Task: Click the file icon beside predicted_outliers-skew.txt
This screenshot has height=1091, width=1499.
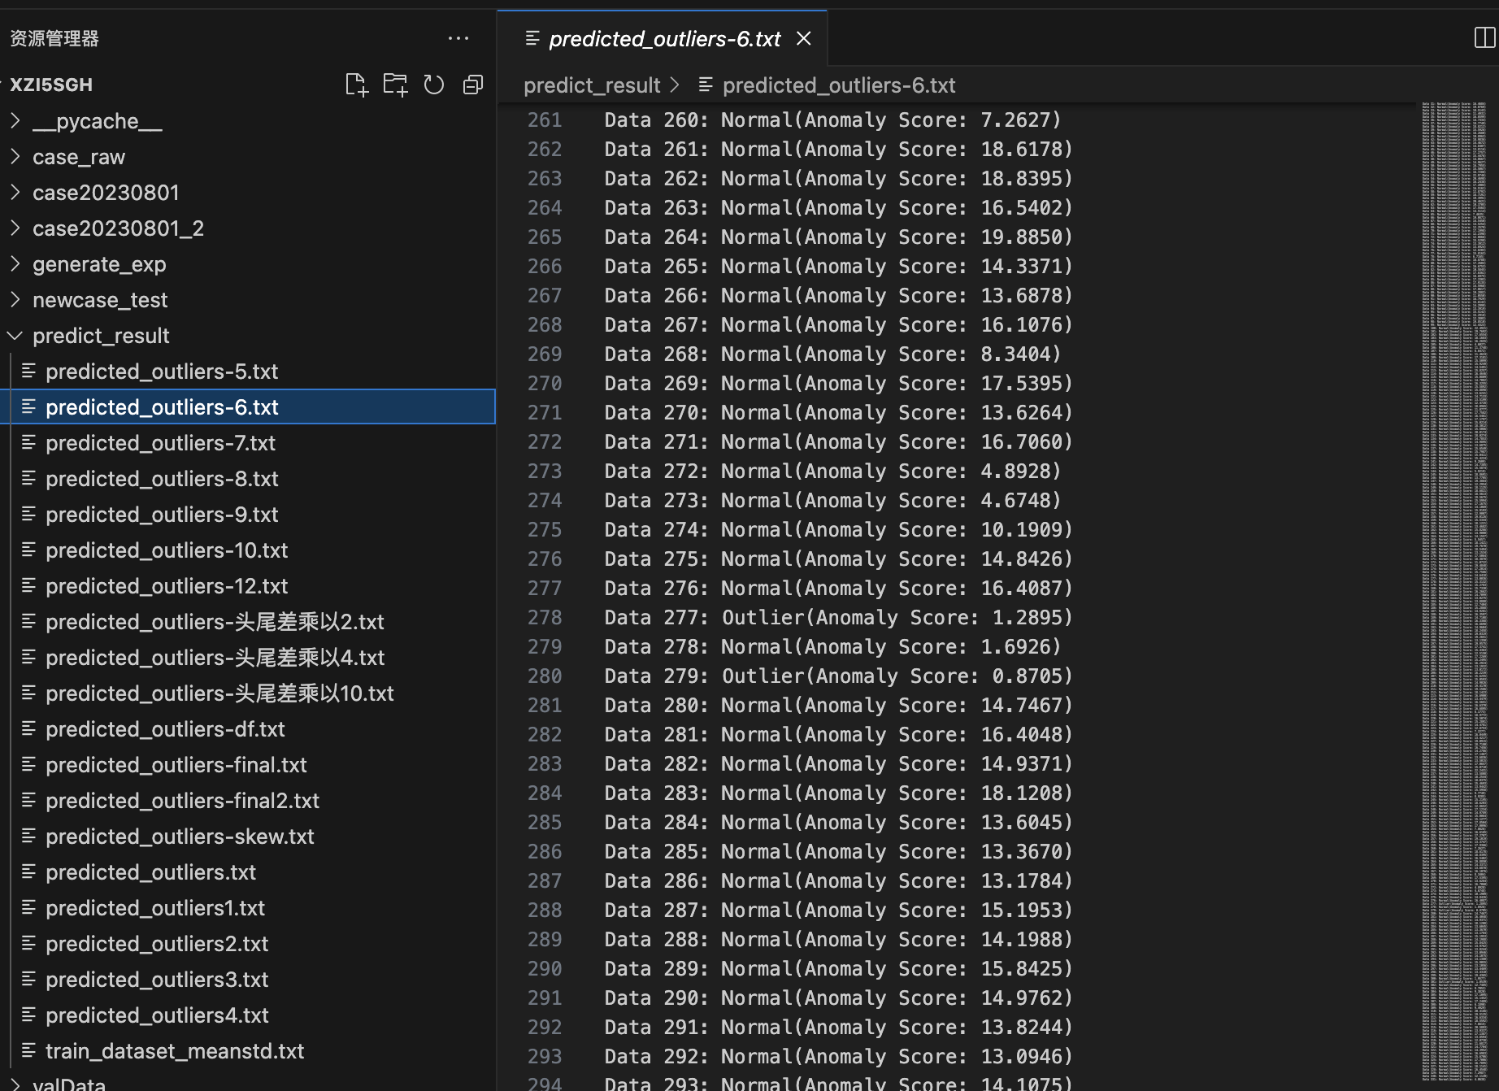Action: point(28,836)
